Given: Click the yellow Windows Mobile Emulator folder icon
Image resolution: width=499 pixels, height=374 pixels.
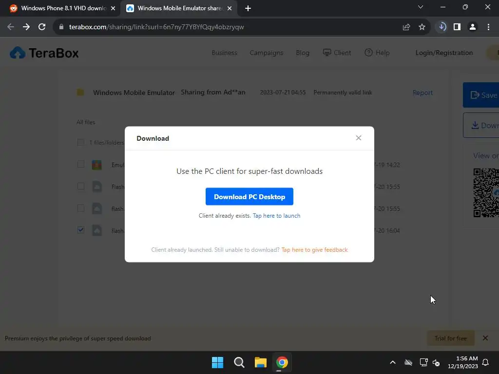Looking at the screenshot, I should (80, 93).
